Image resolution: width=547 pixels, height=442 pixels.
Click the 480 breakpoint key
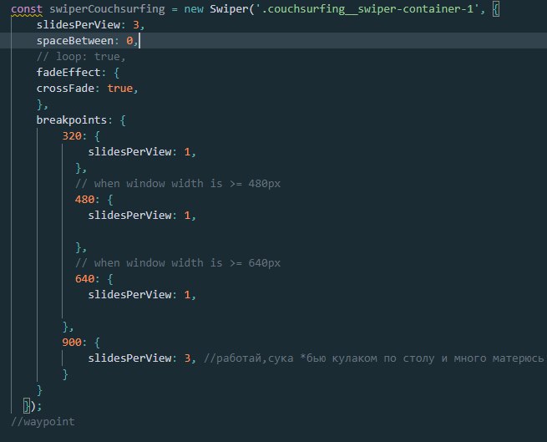coord(84,200)
